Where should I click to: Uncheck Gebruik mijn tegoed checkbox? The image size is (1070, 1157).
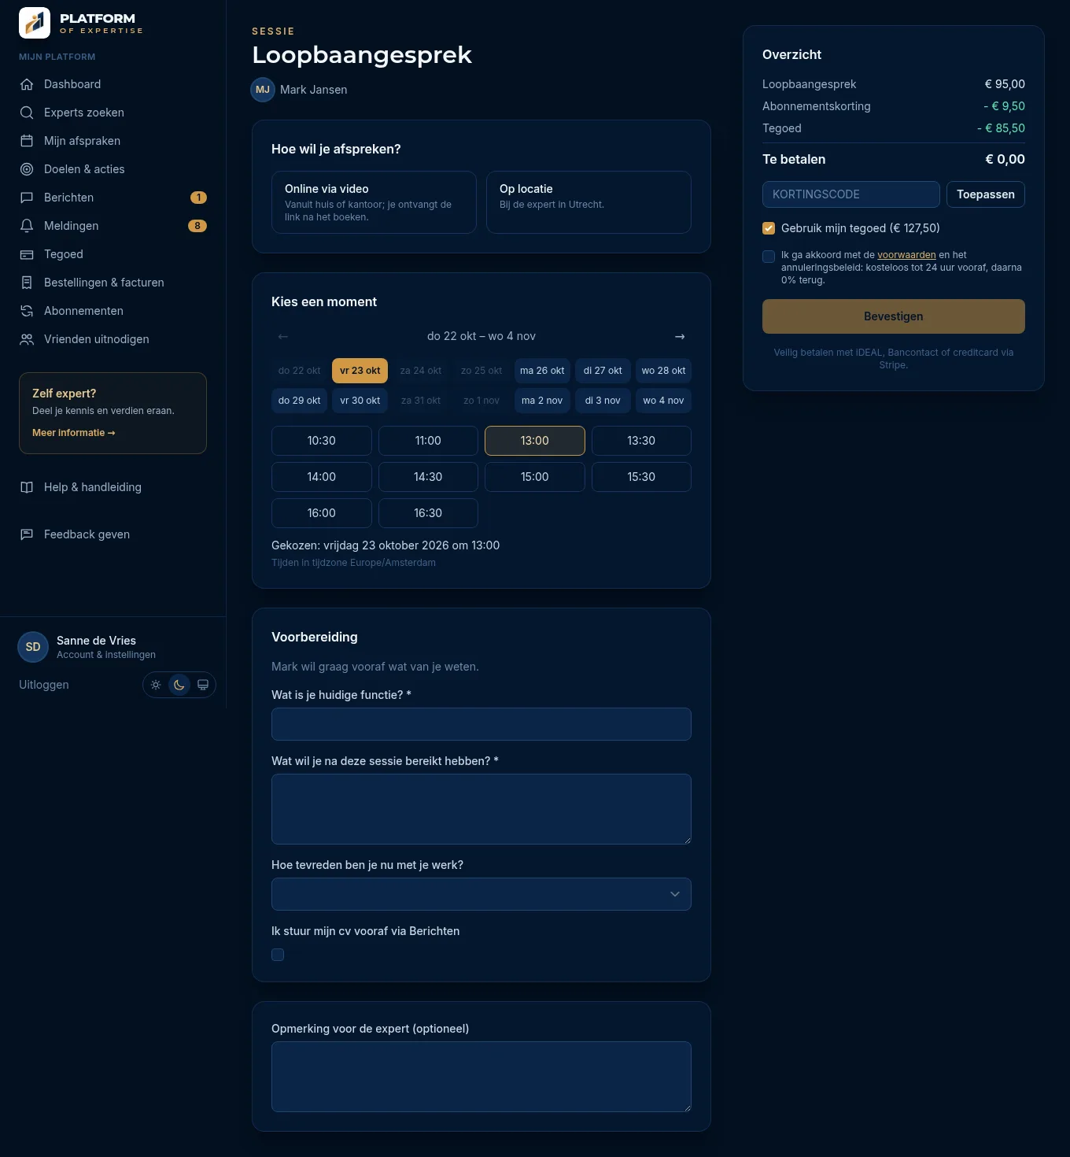(769, 228)
